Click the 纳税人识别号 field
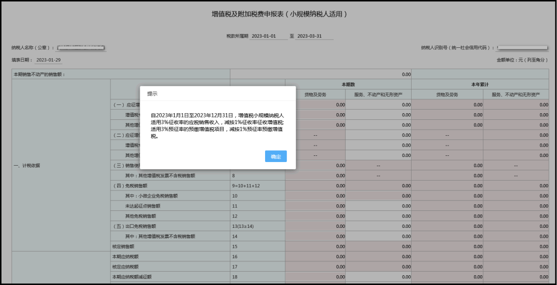Viewport: 557px width, 285px height. pos(522,47)
